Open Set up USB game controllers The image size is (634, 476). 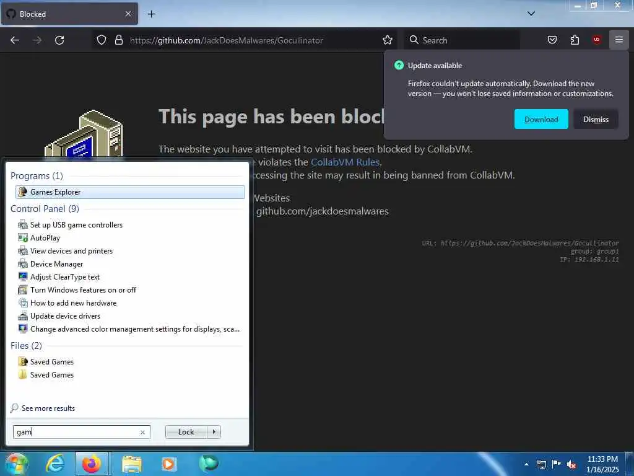[x=76, y=225]
